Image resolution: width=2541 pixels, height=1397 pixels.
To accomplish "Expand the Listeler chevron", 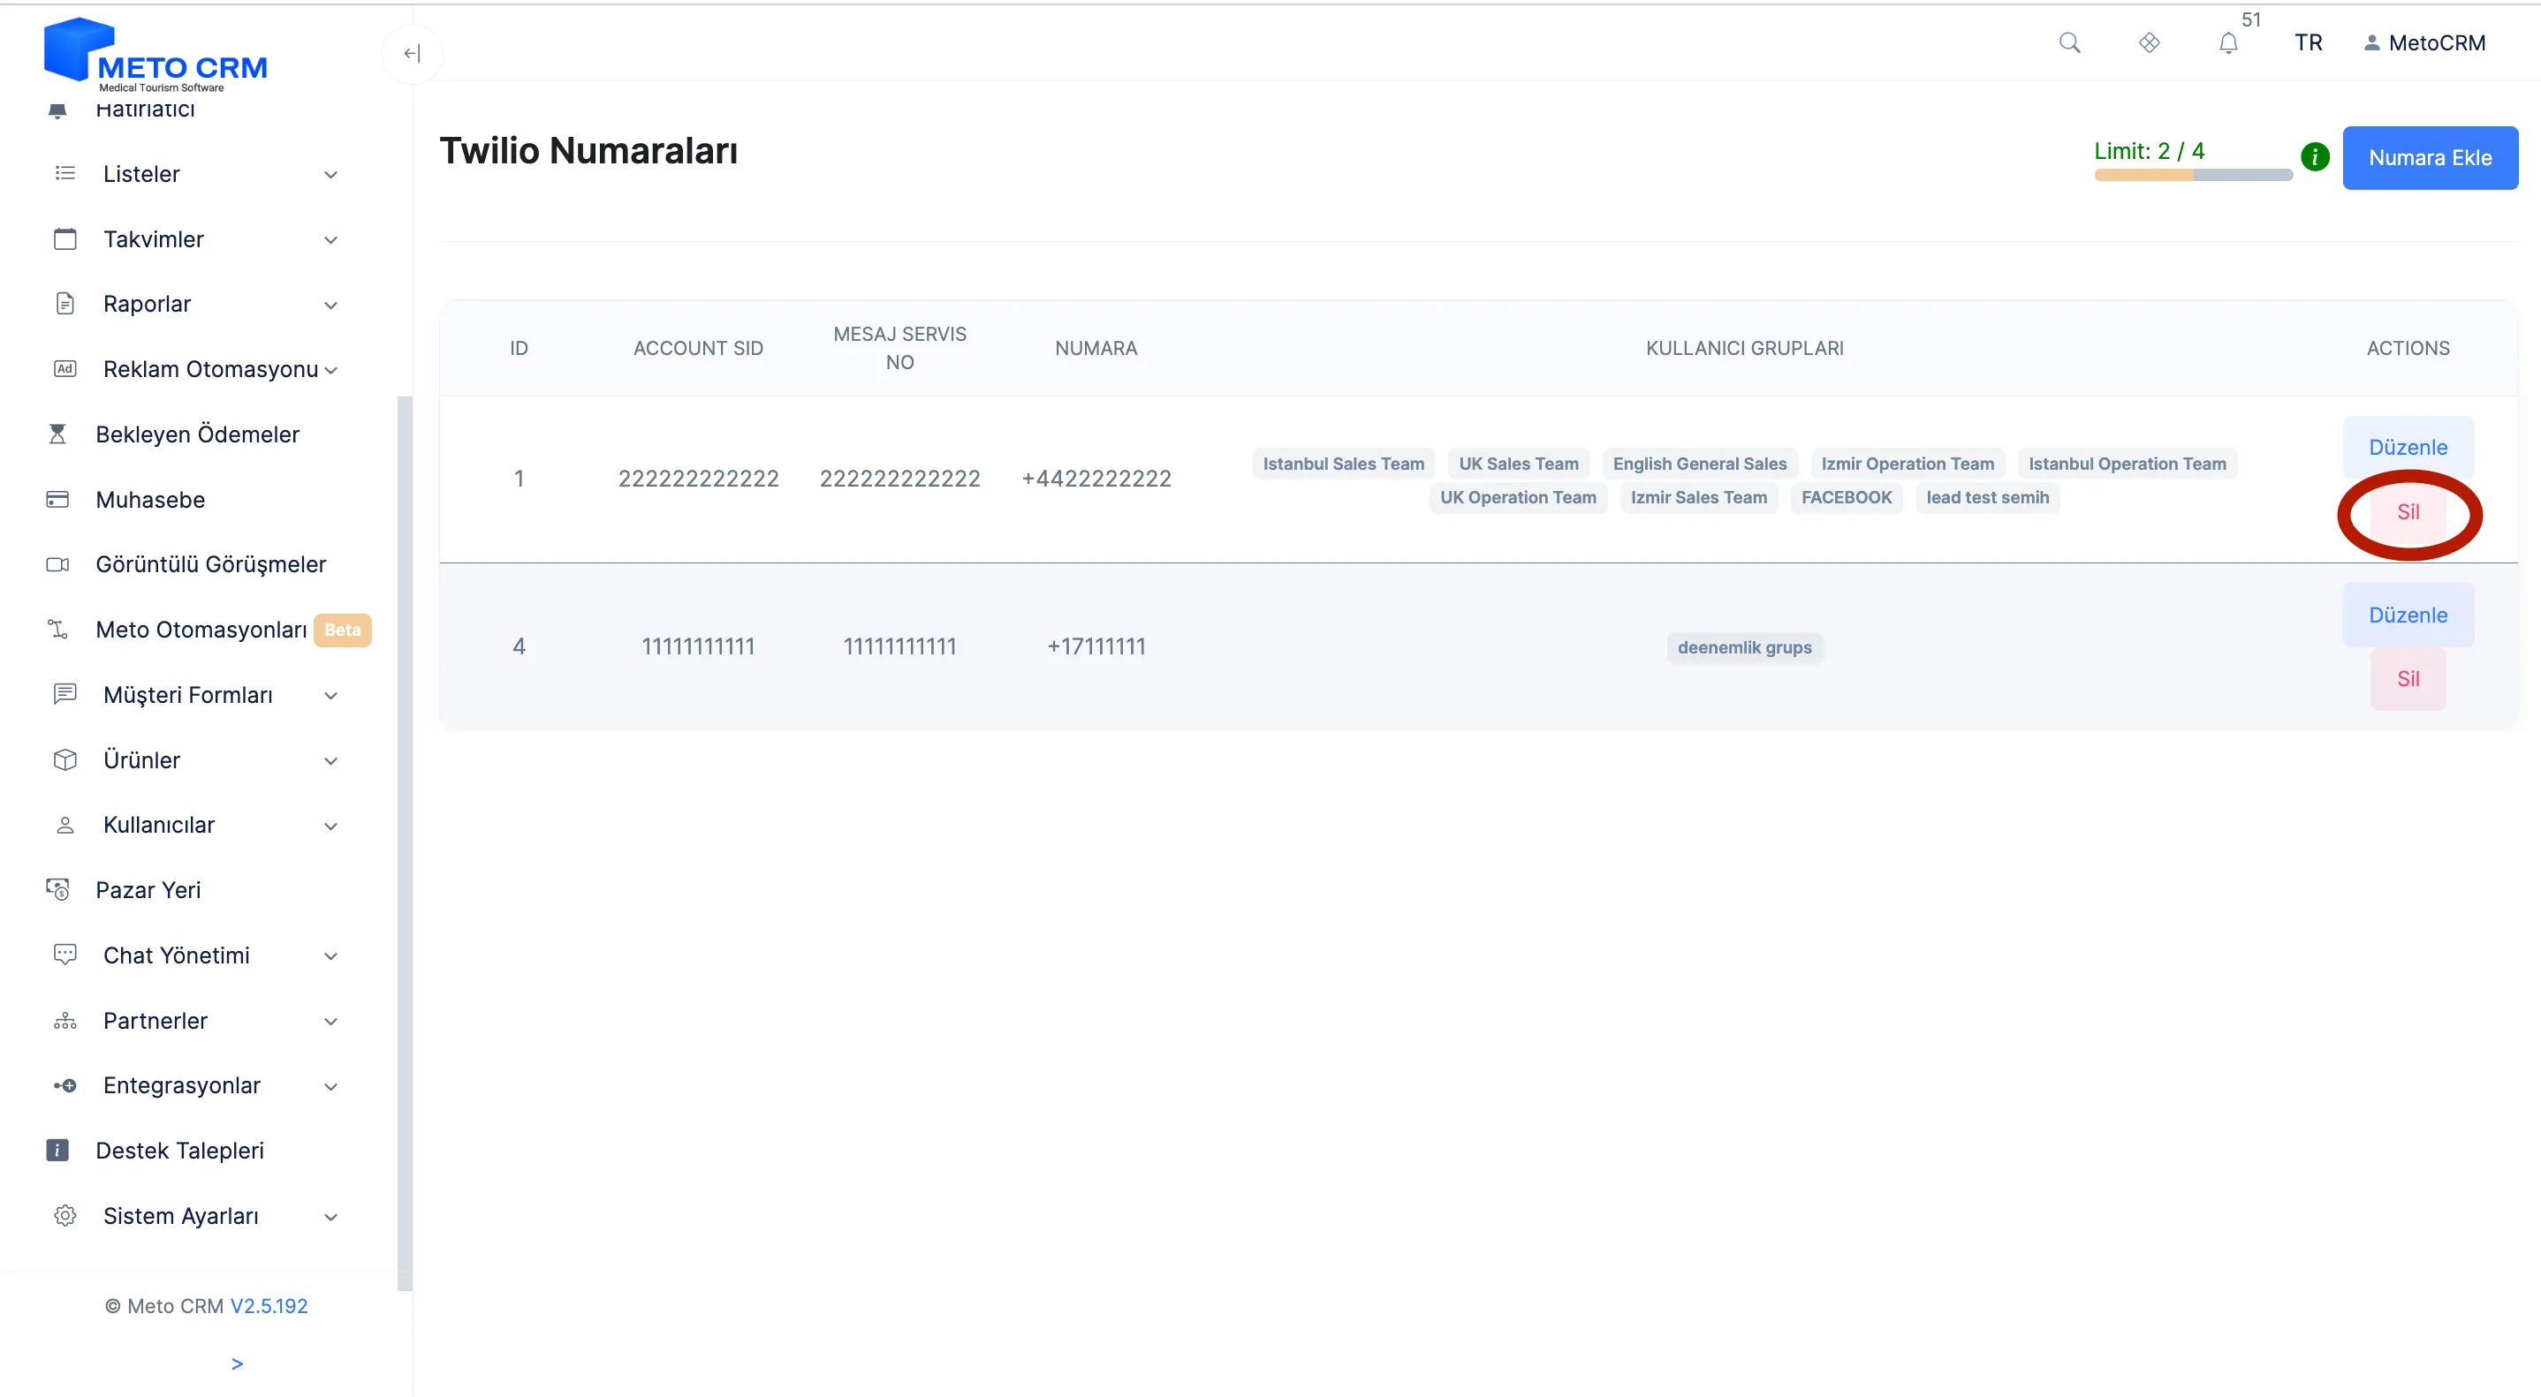I will click(331, 175).
